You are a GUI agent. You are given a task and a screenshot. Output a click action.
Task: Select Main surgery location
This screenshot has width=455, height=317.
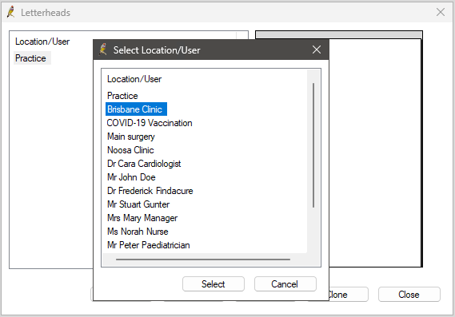pos(131,137)
